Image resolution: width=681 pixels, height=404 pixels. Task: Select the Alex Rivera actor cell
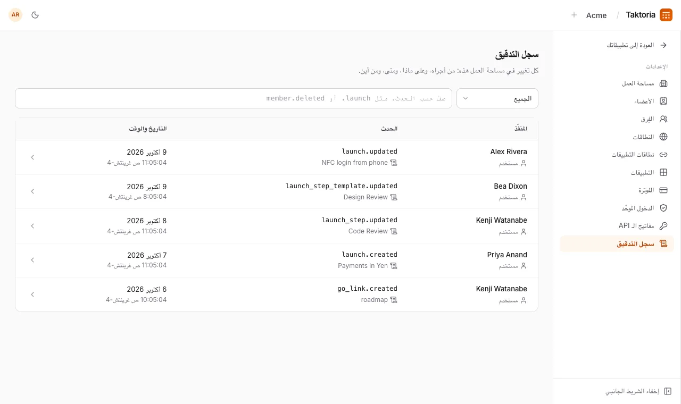pos(509,157)
